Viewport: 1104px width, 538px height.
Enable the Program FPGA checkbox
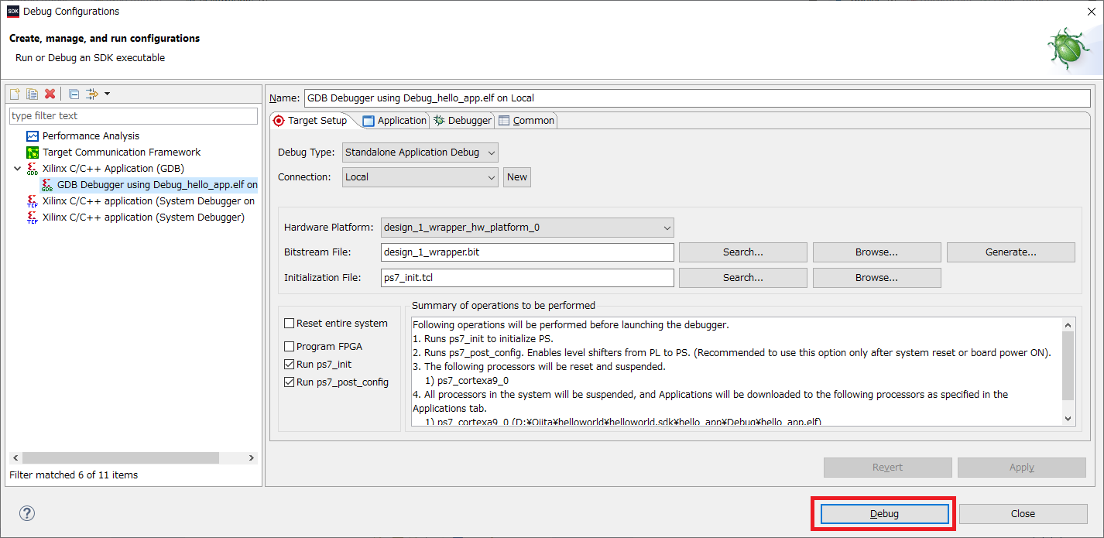coord(290,347)
